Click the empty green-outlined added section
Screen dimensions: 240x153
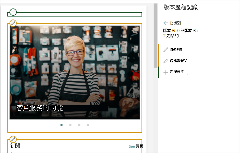[x=75, y=14]
